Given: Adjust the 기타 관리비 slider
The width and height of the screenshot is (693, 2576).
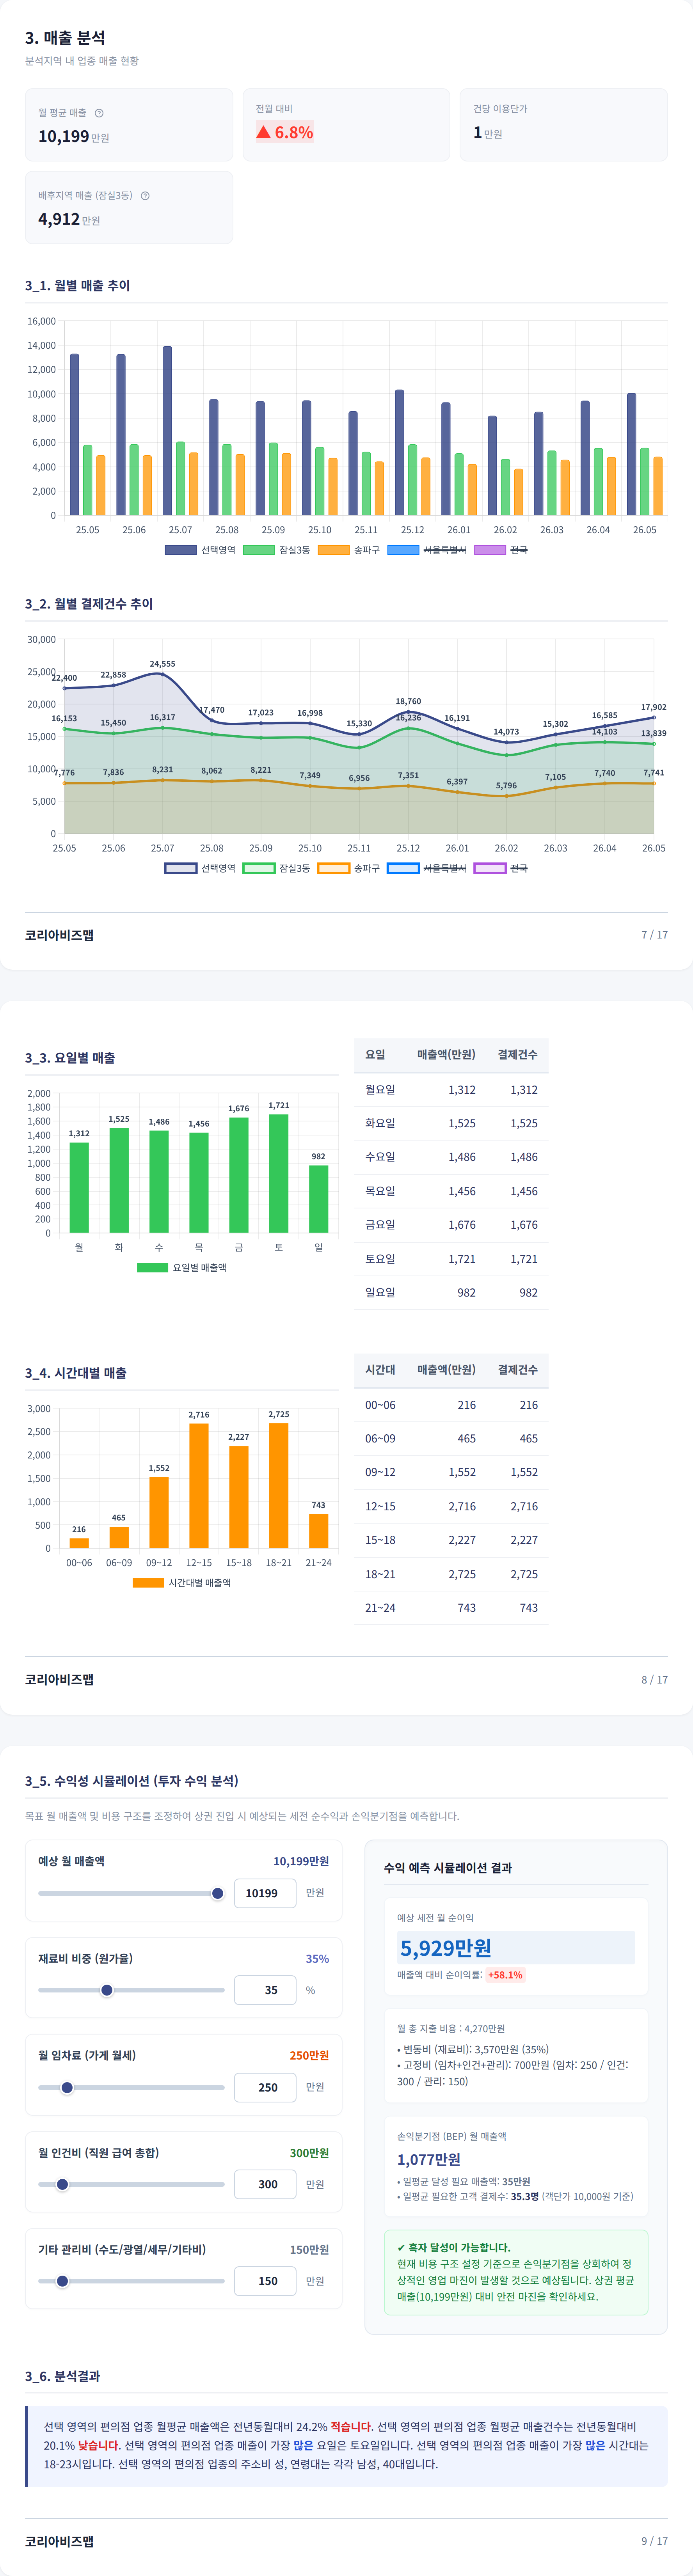Looking at the screenshot, I should (131, 2281).
